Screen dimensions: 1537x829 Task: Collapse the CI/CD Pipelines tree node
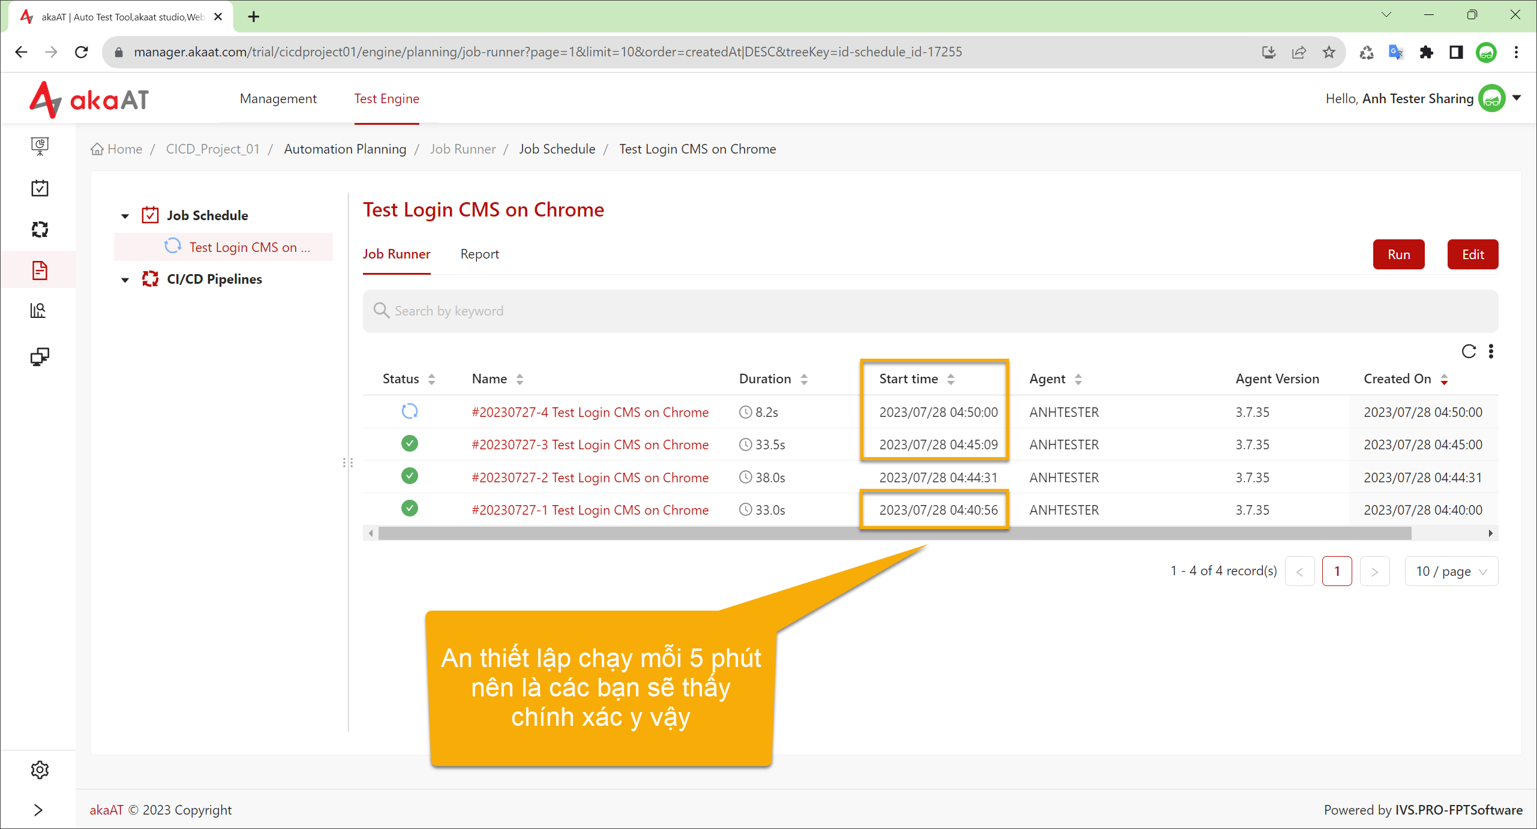click(x=125, y=280)
